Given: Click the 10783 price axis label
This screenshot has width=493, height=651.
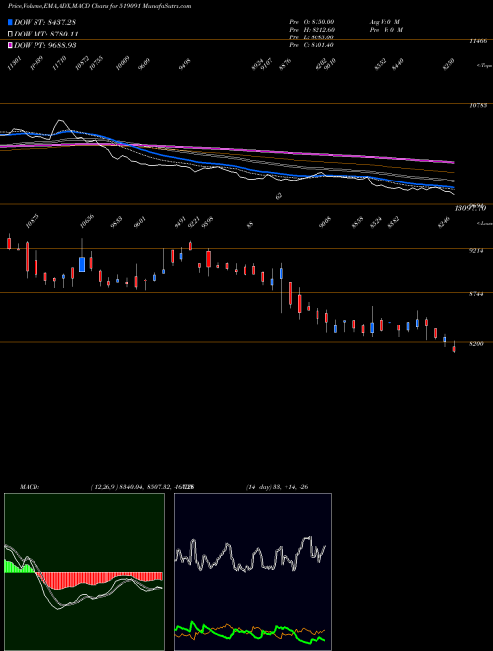Looking at the screenshot, I should click(478, 106).
